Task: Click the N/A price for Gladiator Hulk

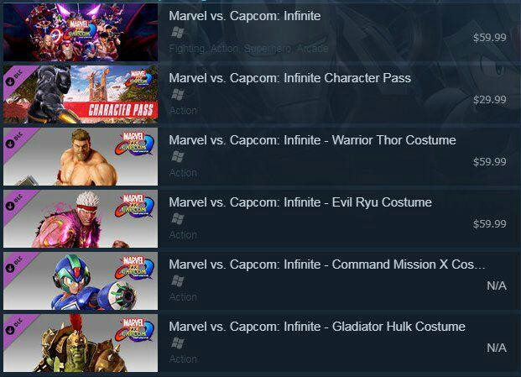Action: (x=497, y=348)
